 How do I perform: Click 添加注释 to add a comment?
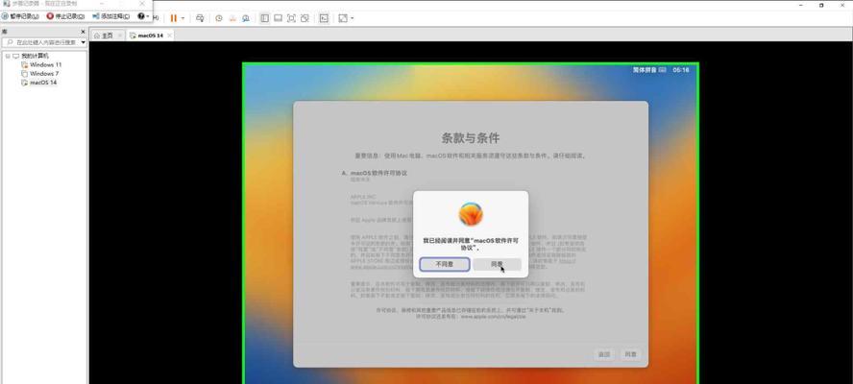point(111,16)
